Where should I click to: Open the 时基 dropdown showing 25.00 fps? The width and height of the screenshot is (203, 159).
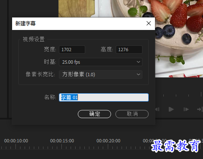101,62
